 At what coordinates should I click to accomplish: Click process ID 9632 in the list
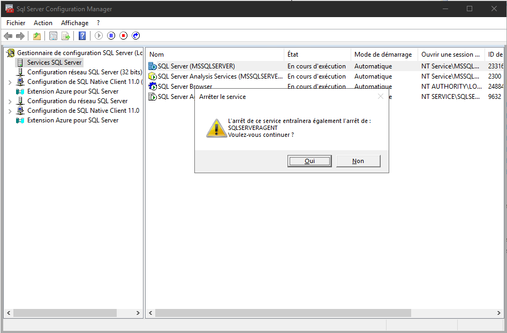click(x=495, y=97)
